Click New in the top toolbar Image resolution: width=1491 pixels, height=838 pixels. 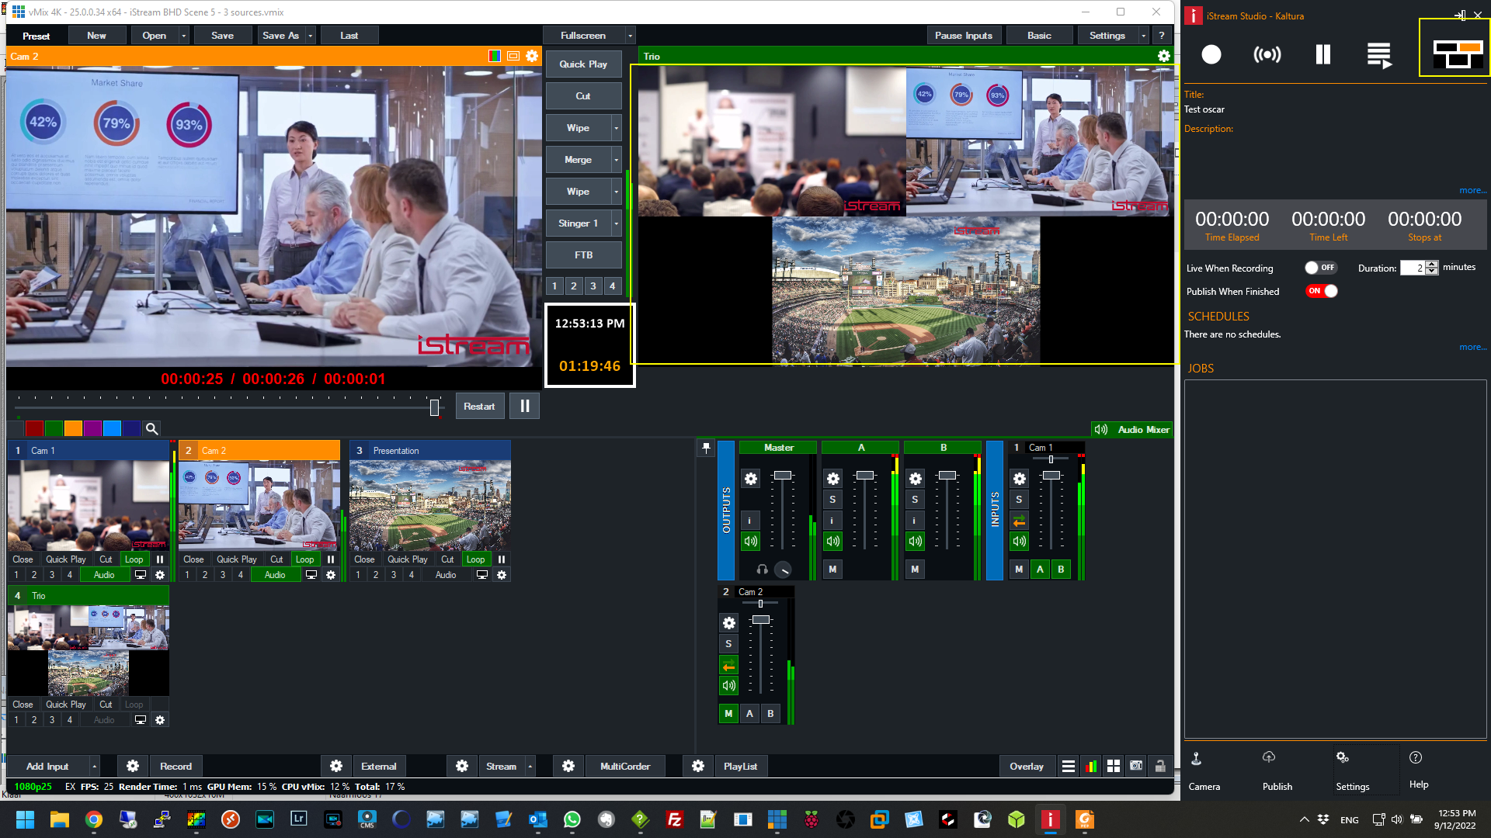pyautogui.click(x=97, y=36)
